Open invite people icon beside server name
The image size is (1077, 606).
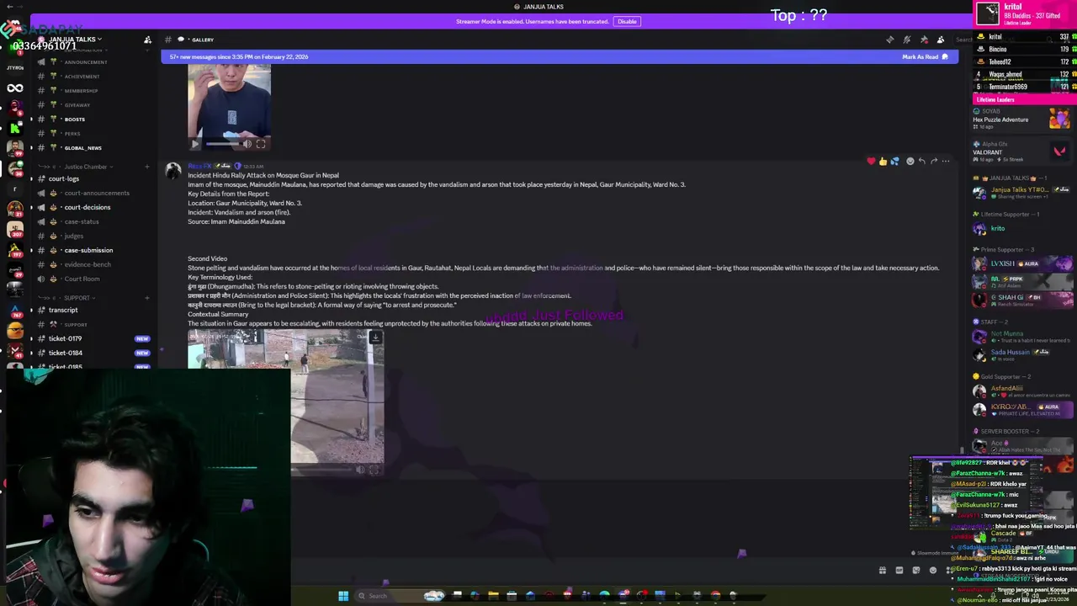pos(147,40)
